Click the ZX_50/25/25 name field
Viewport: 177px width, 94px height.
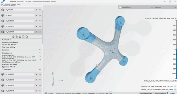coord(19,74)
